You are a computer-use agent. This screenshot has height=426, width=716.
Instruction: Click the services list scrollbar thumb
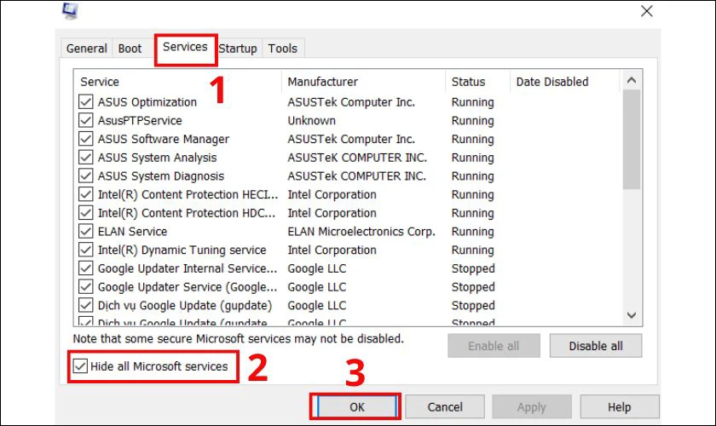point(632,139)
